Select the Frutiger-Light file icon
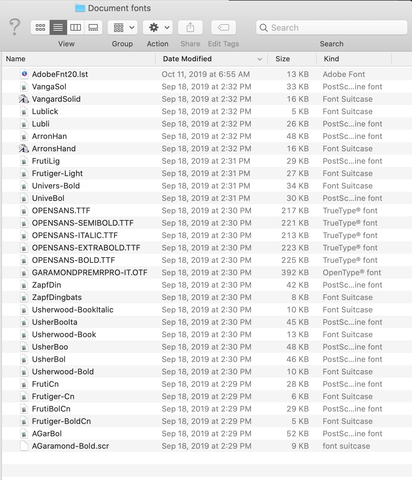412x480 pixels. pyautogui.click(x=24, y=173)
